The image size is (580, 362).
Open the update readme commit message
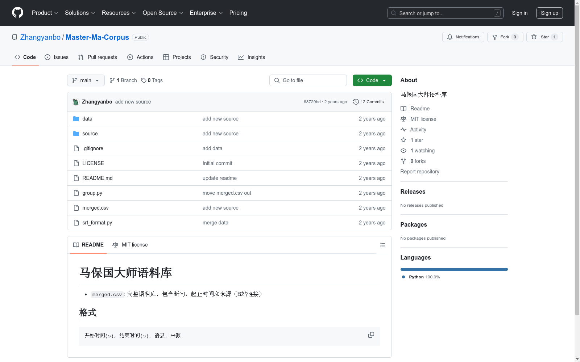(220, 178)
